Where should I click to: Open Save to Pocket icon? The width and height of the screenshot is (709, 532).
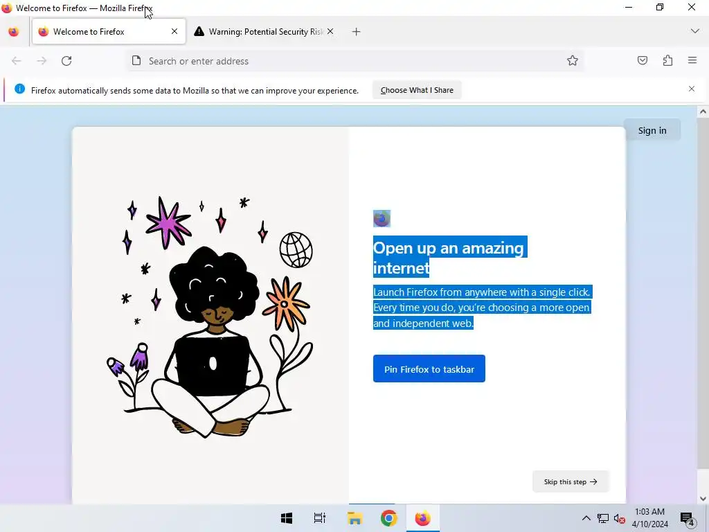pyautogui.click(x=643, y=61)
